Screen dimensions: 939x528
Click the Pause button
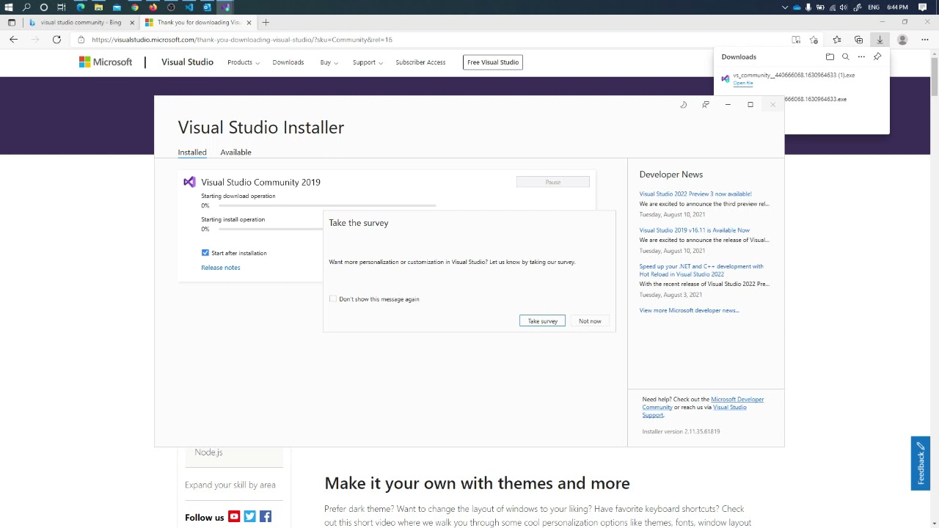[553, 182]
